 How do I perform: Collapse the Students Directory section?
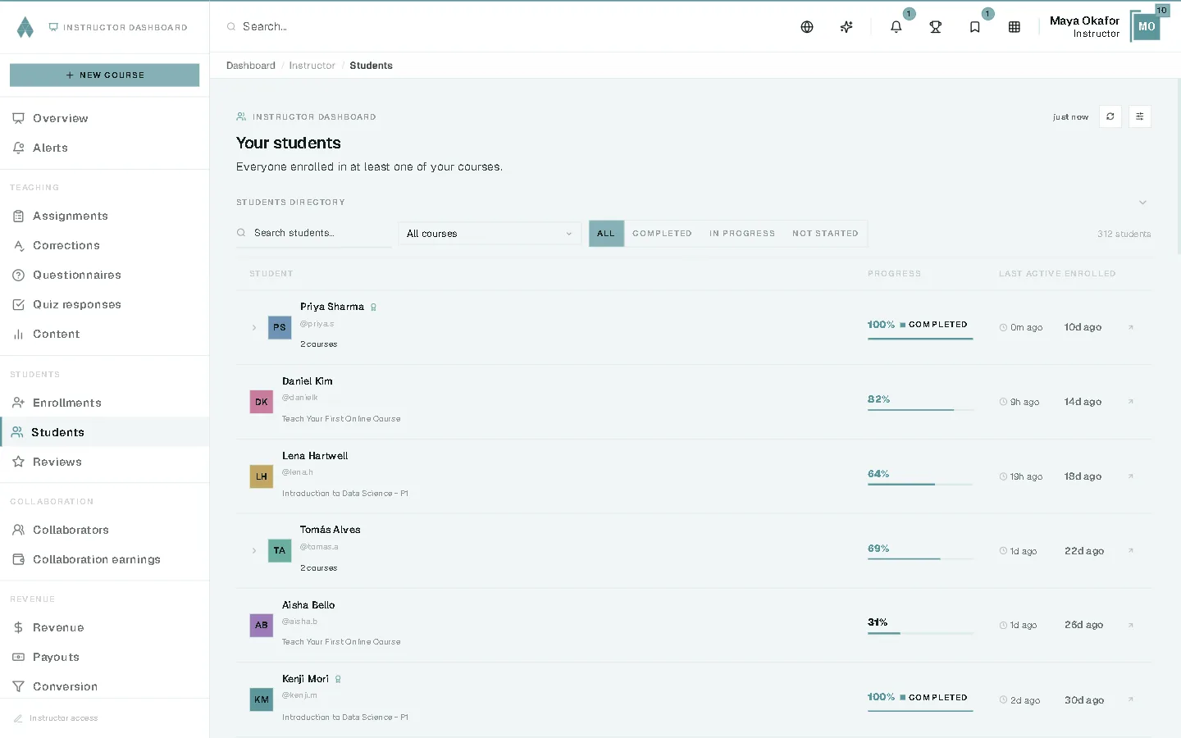coord(1142,202)
